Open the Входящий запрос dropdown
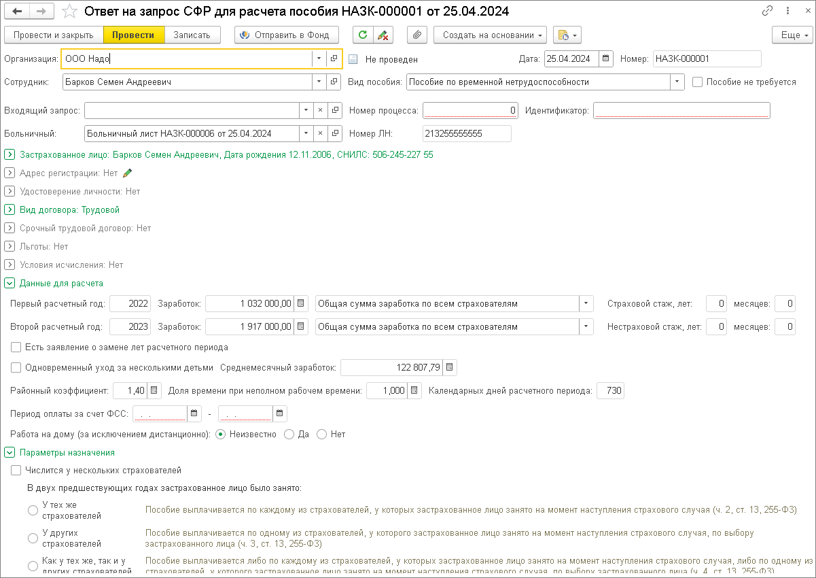The width and height of the screenshot is (816, 578). pos(306,110)
